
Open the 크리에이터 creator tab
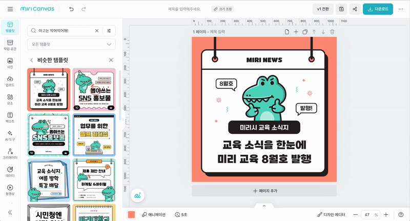coord(10,154)
